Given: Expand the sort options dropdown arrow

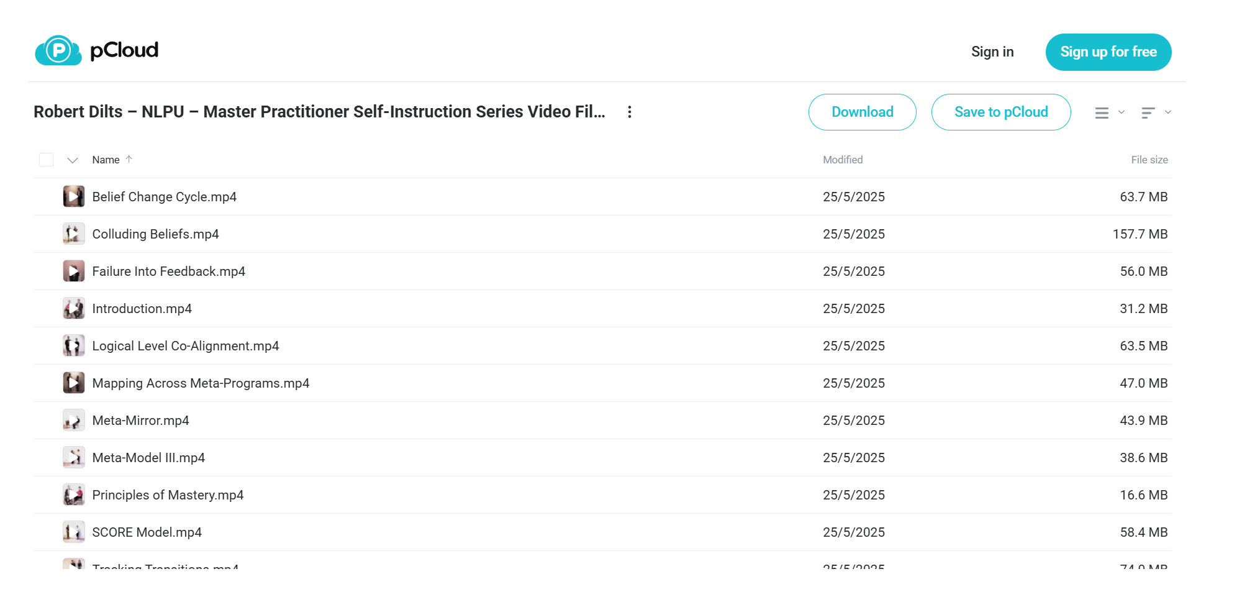Looking at the screenshot, I should [x=1168, y=112].
